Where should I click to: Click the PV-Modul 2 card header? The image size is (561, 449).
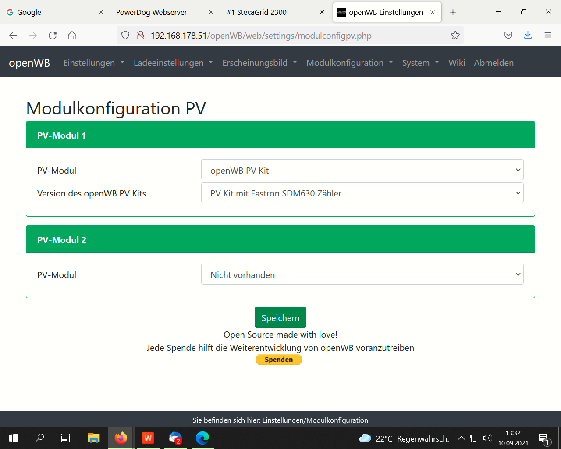pos(280,239)
